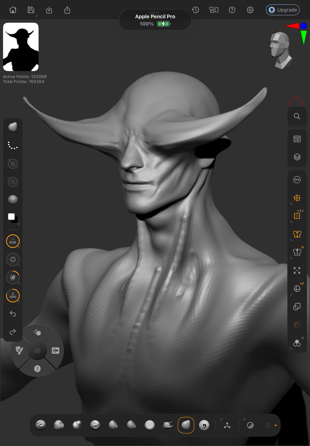The width and height of the screenshot is (310, 446).
Task: Snap view using the red axis cone
Action: click(x=292, y=26)
